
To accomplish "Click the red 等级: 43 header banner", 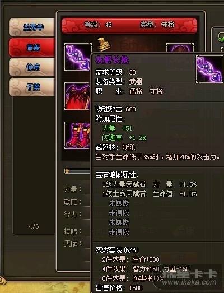I will pos(129,26).
